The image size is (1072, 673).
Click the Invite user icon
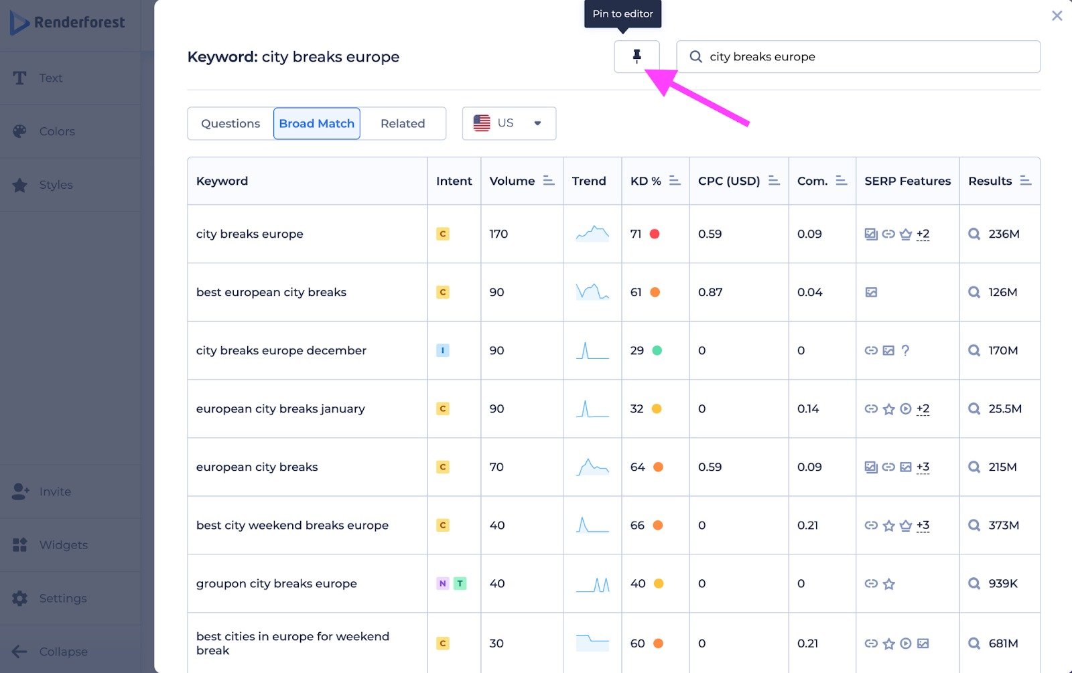(x=20, y=492)
